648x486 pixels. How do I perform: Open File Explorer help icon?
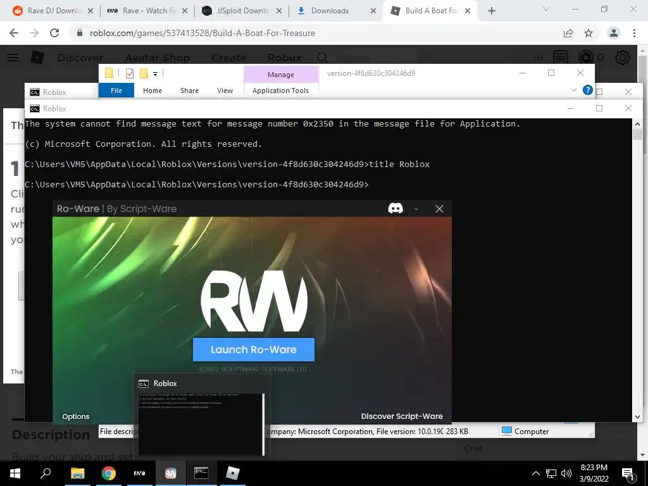[x=588, y=90]
